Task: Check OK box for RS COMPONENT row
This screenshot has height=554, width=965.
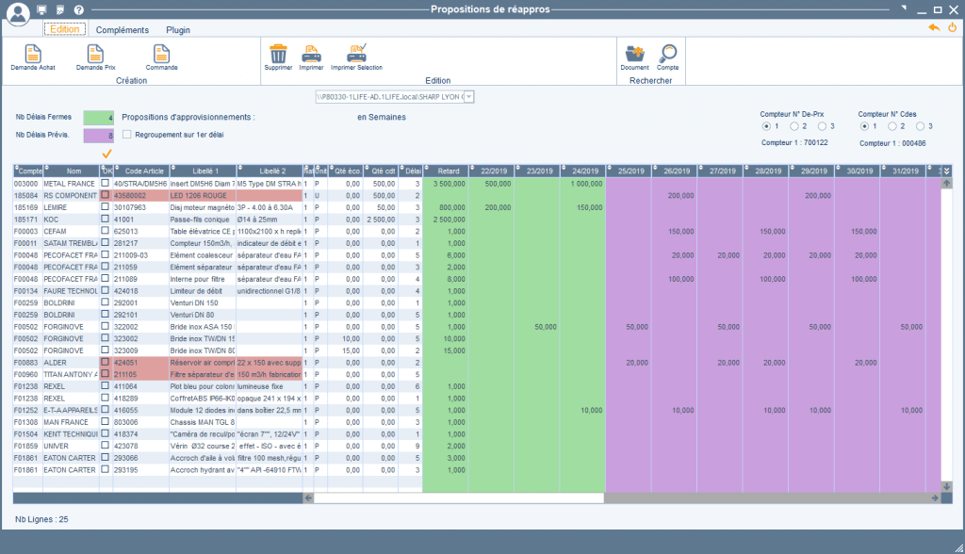Action: point(106,195)
